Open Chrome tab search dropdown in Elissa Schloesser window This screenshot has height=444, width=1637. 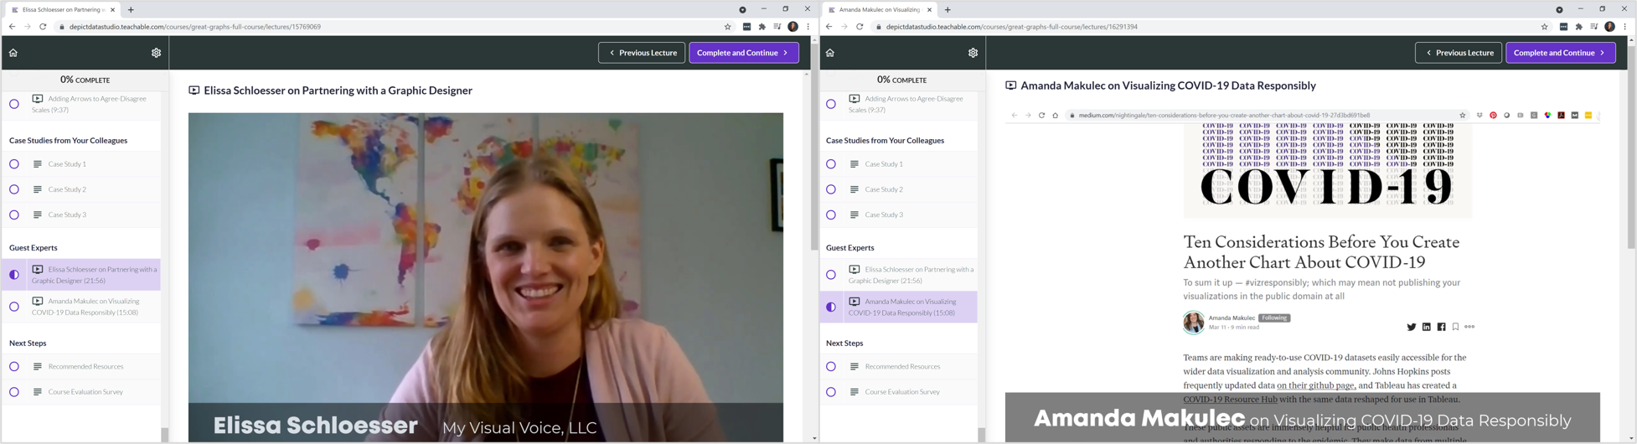[x=742, y=10]
